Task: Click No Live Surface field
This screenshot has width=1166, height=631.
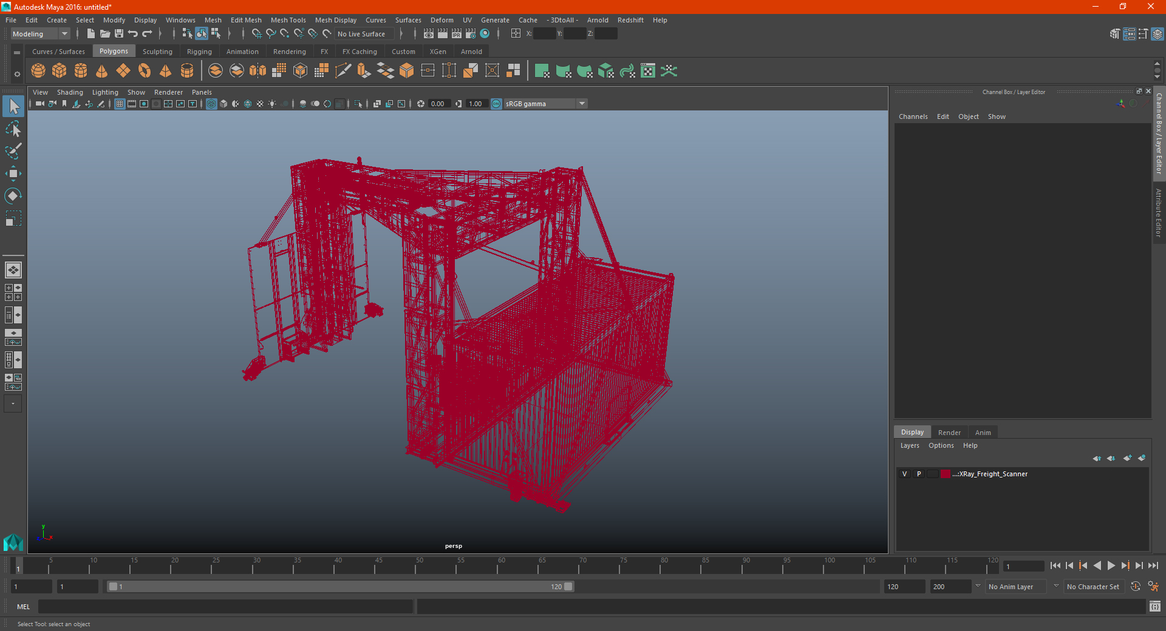Action: 364,34
